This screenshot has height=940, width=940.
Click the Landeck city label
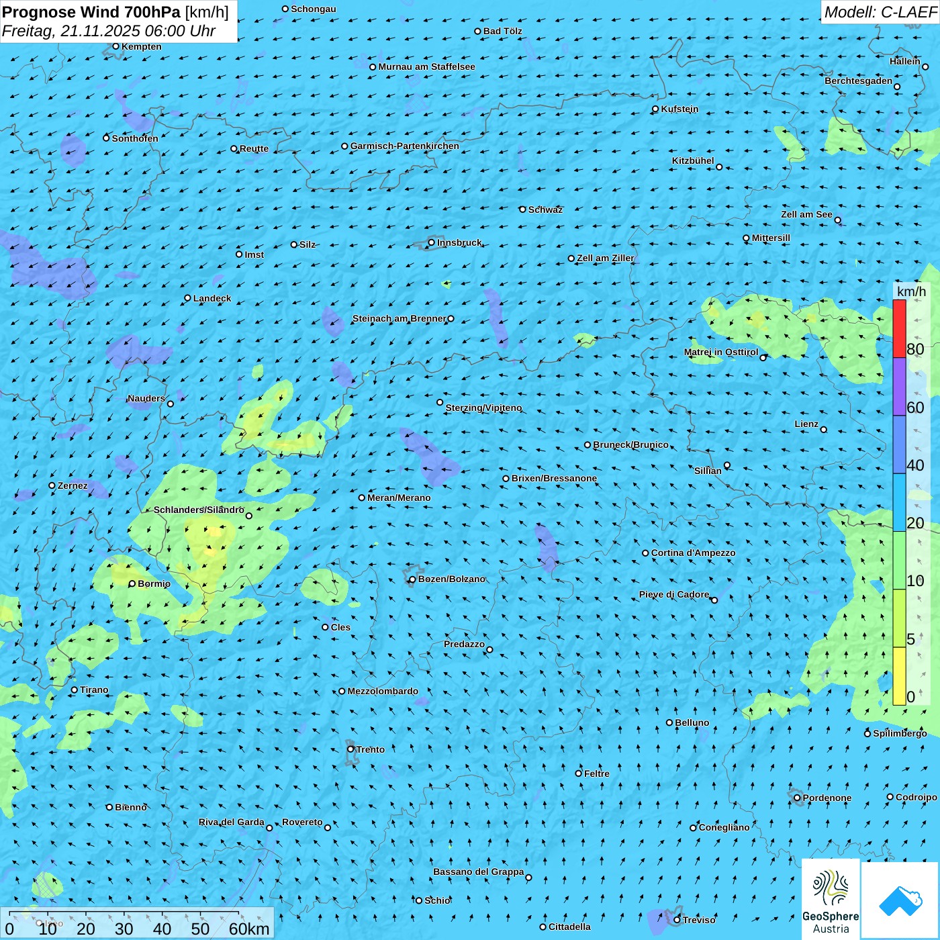pyautogui.click(x=212, y=298)
